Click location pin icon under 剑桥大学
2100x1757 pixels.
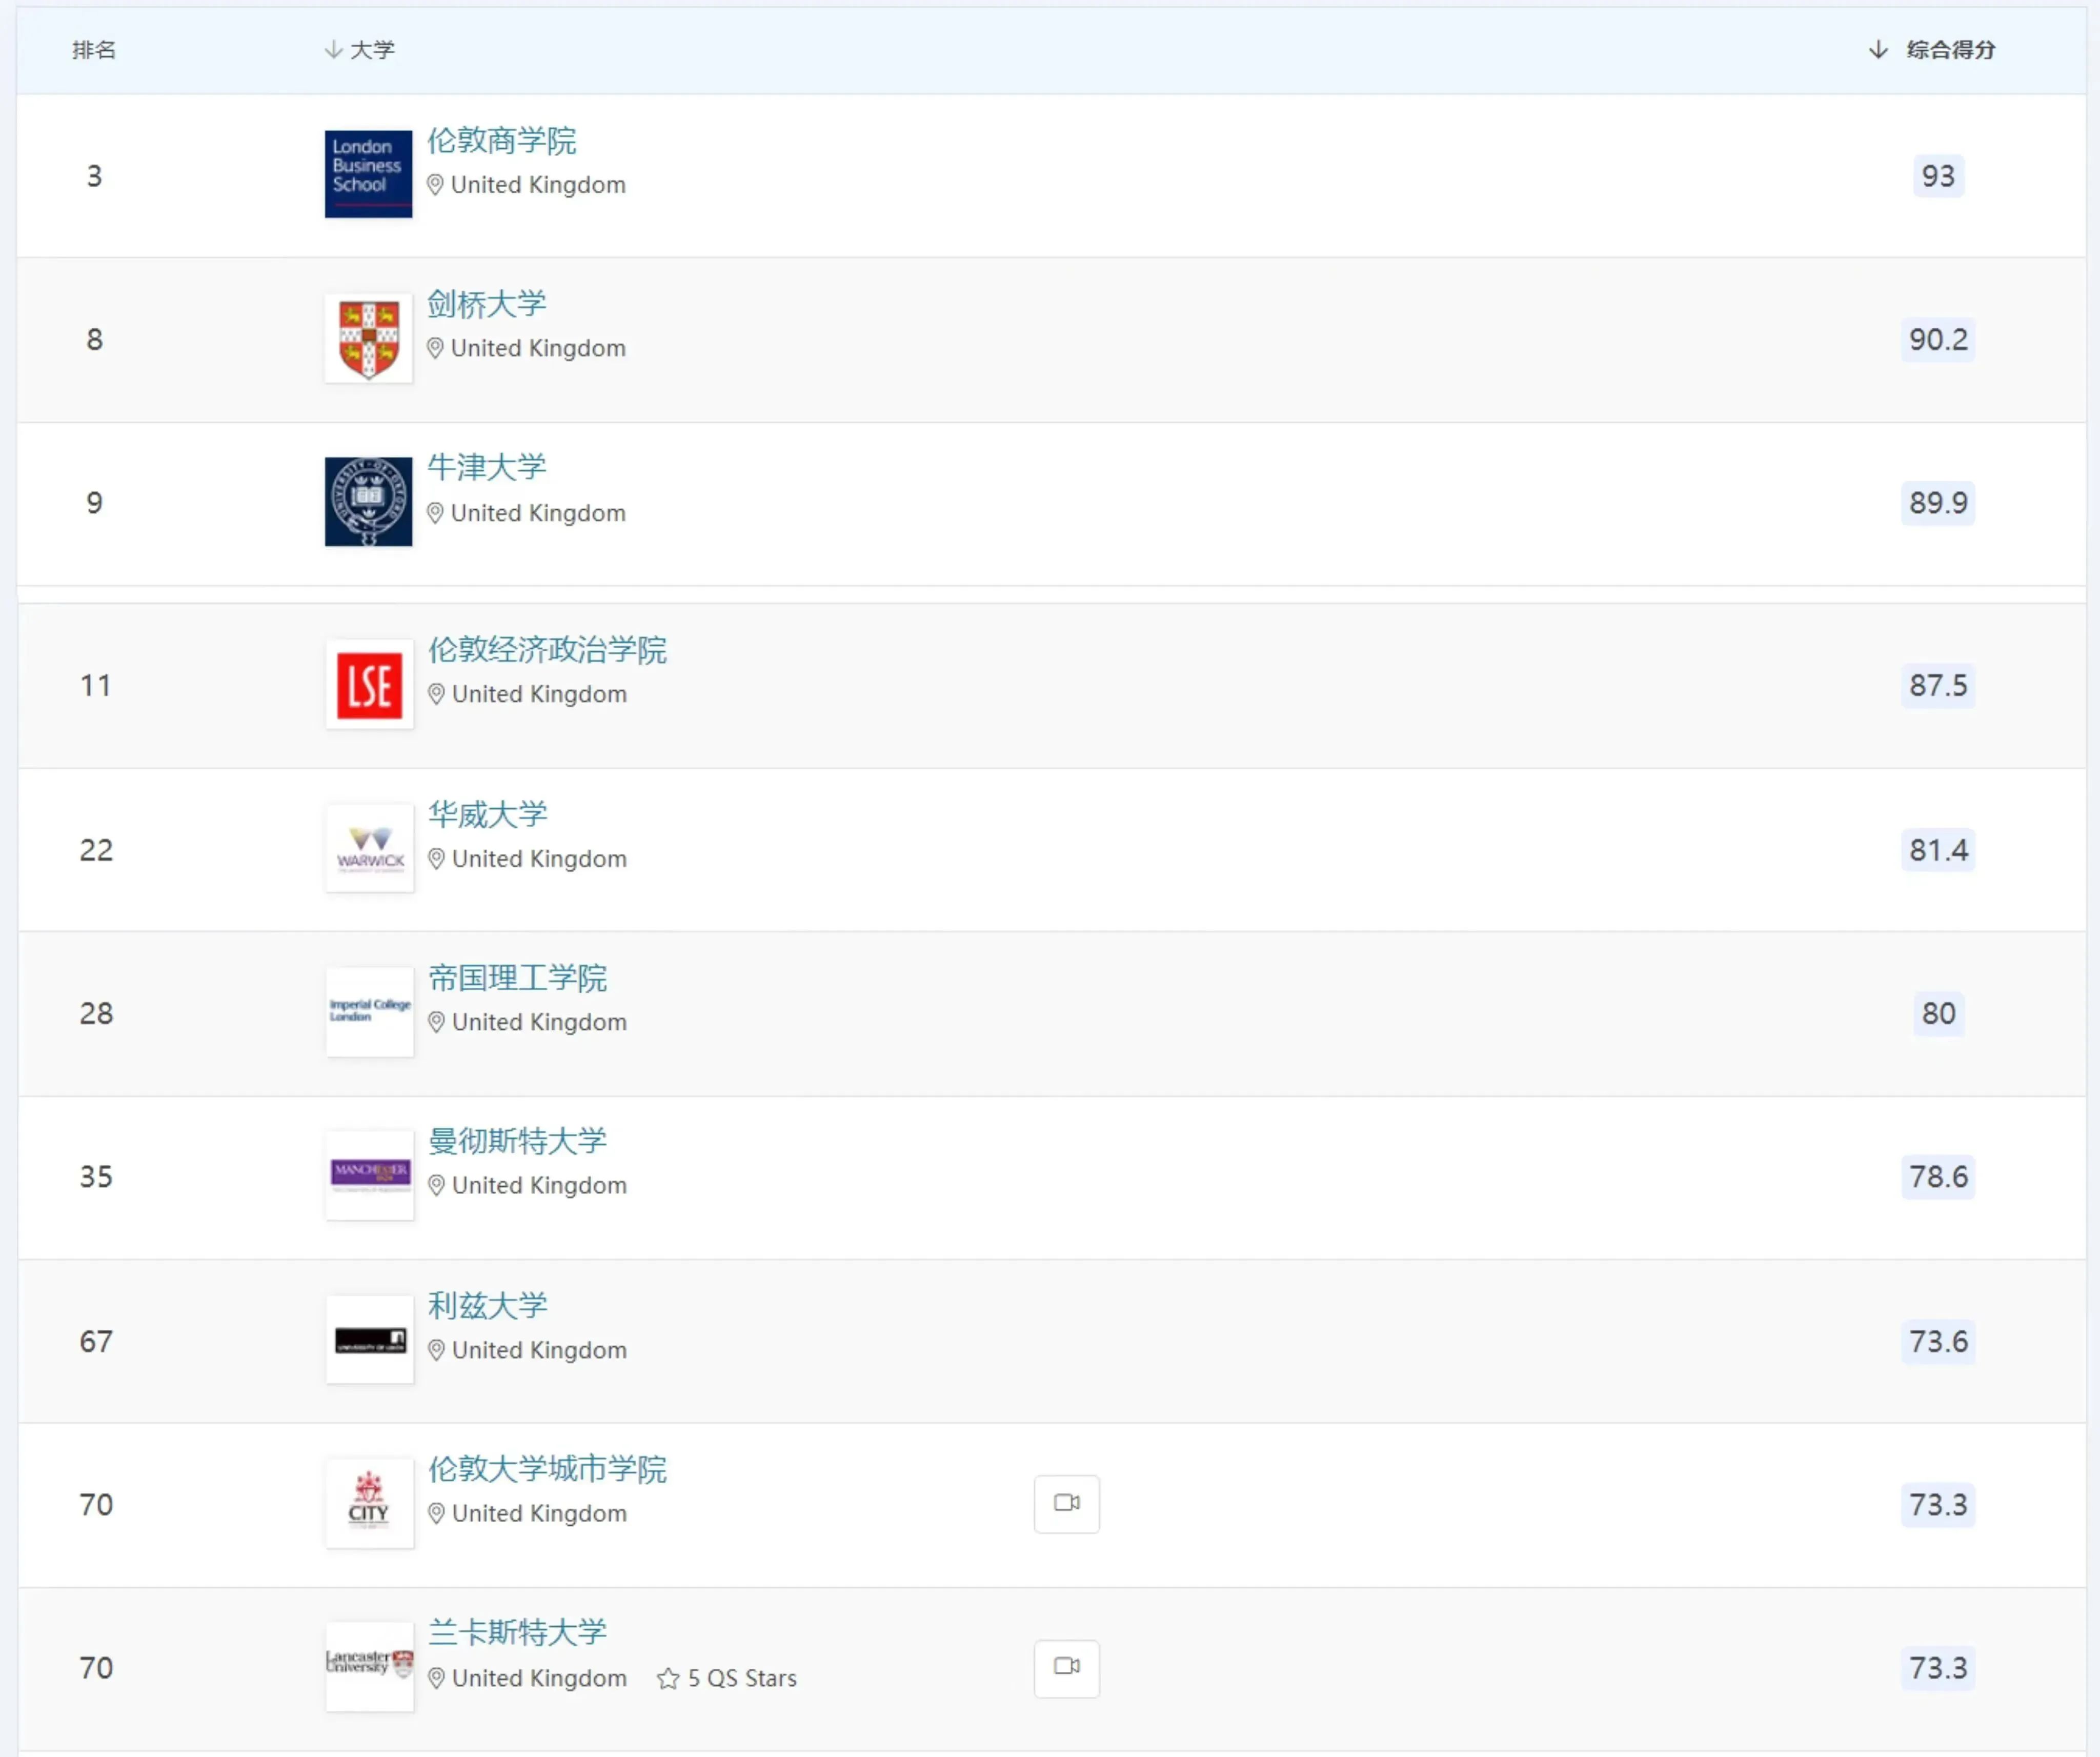click(435, 348)
